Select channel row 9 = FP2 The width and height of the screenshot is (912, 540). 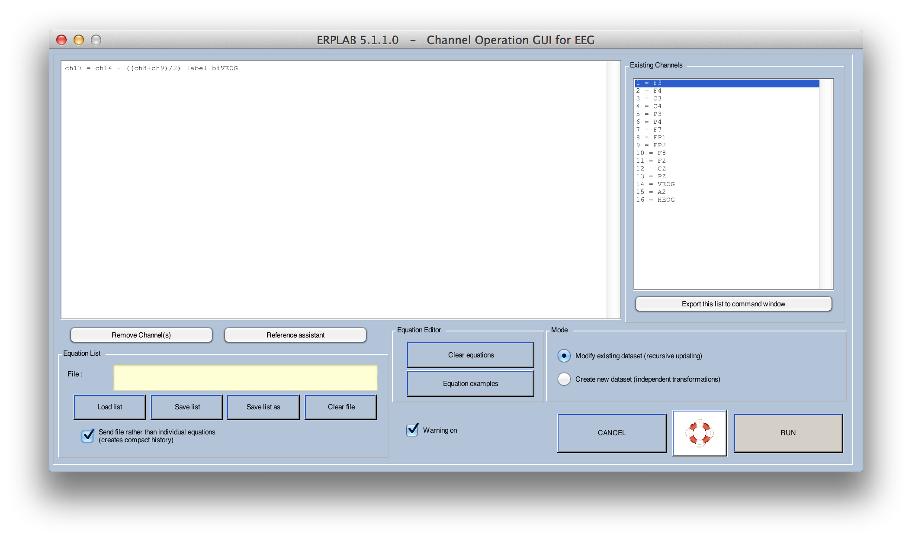point(727,145)
